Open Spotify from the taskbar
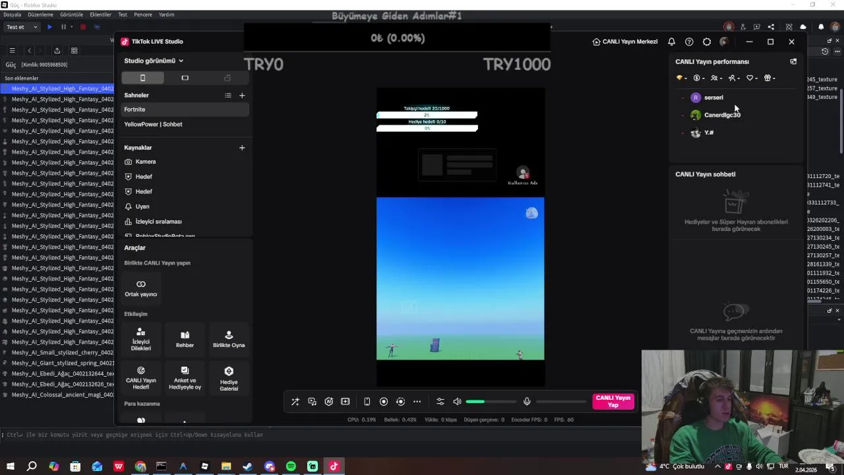This screenshot has height=475, width=844. [x=291, y=466]
